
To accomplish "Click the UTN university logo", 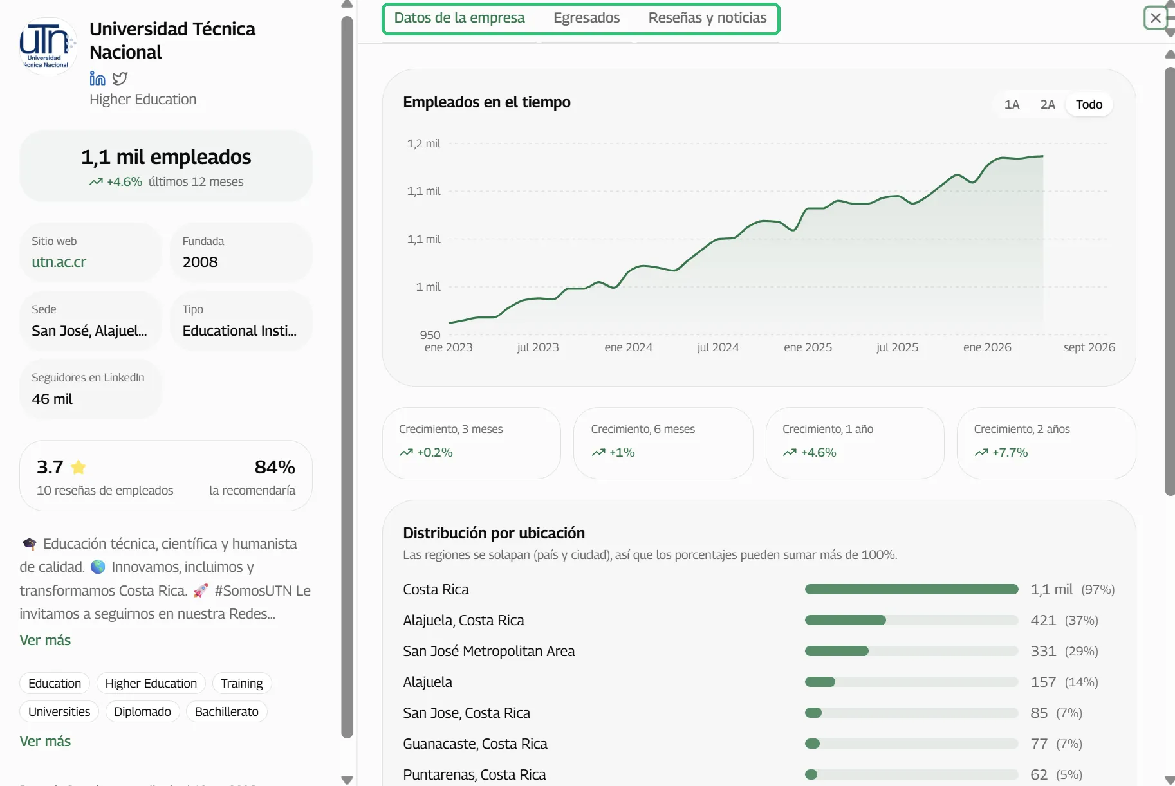I will tap(48, 46).
